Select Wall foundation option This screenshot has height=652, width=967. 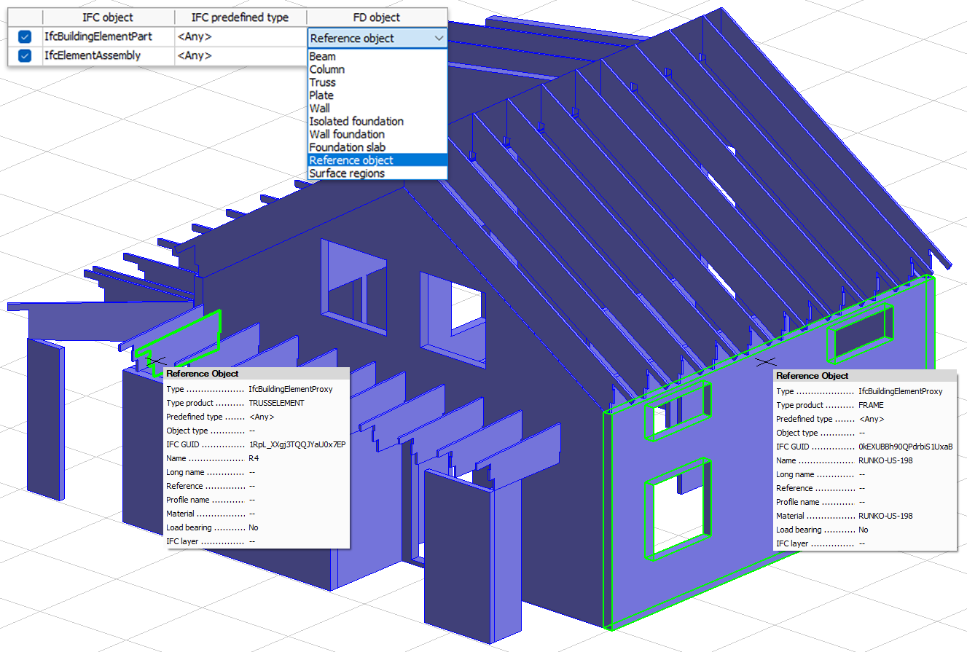347,135
